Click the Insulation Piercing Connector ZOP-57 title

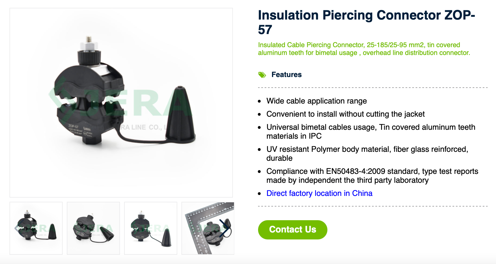coord(367,22)
